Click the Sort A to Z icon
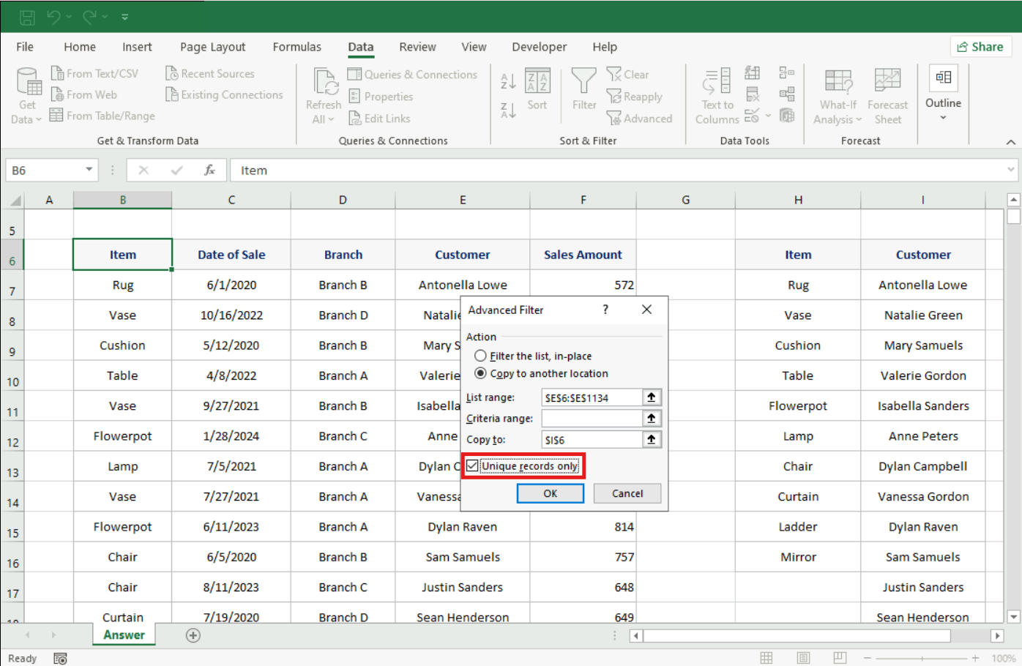 (x=508, y=81)
